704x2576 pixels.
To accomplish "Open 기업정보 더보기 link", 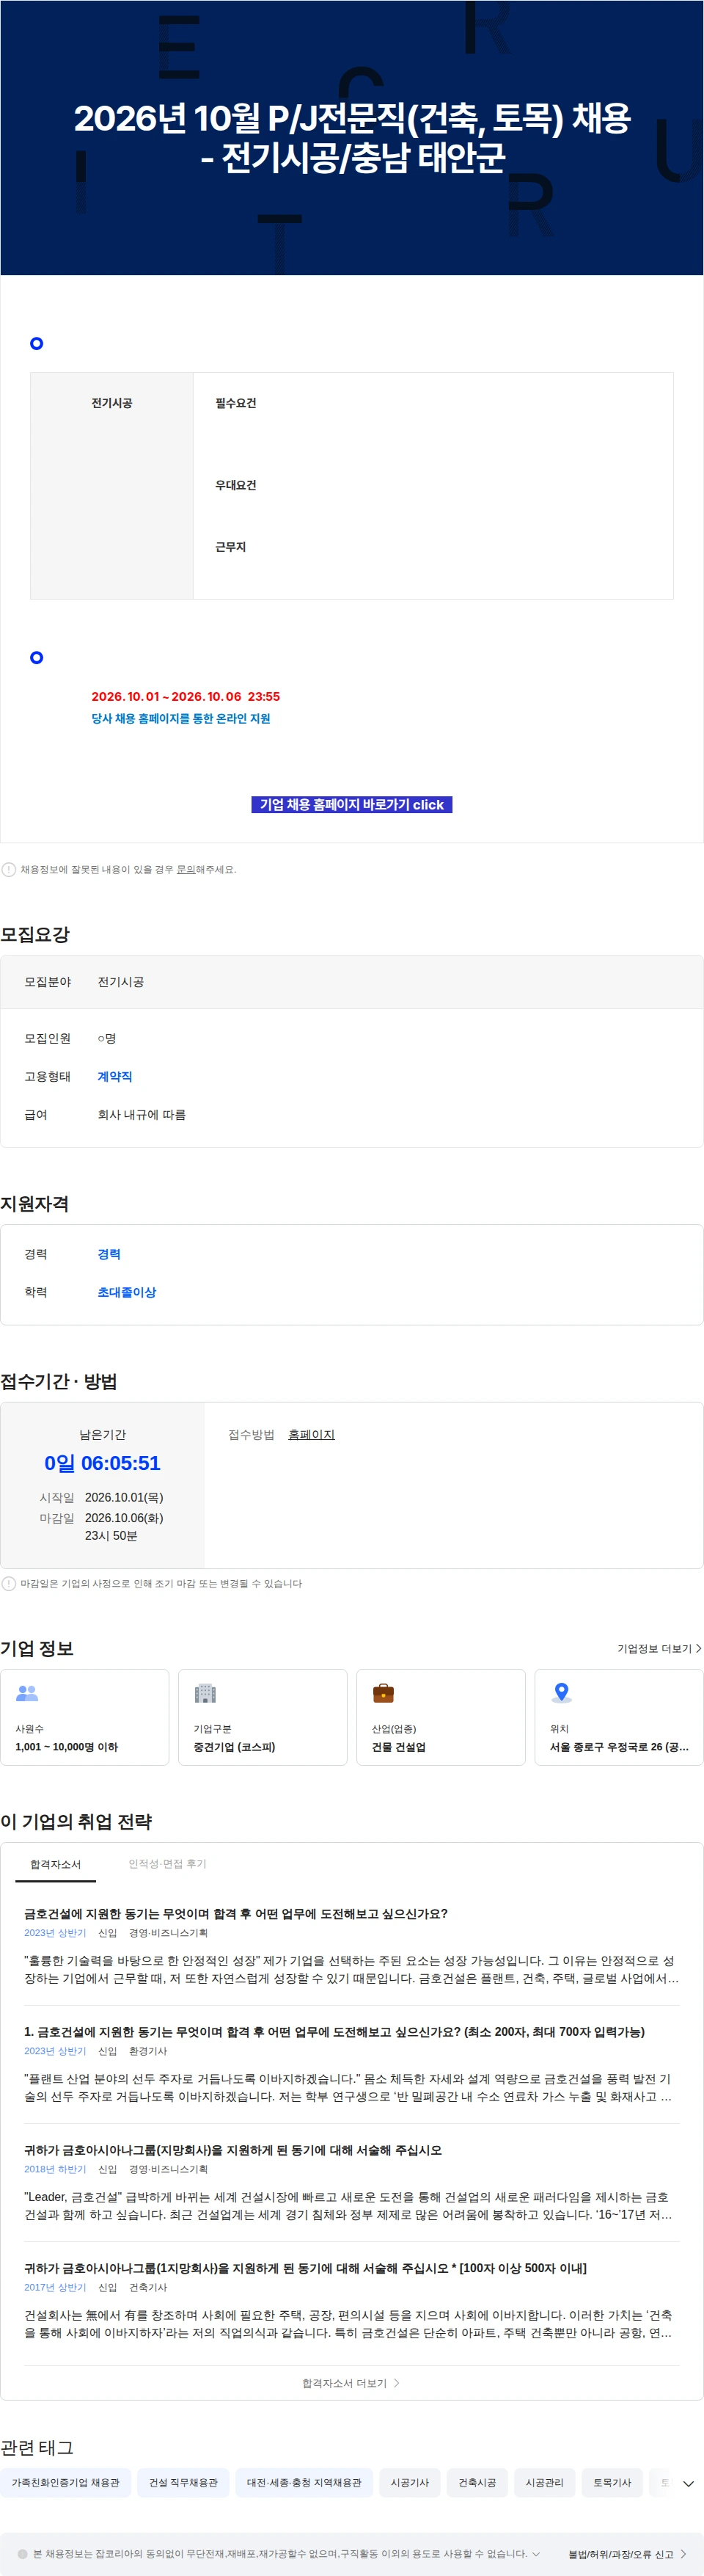I will click(659, 1649).
